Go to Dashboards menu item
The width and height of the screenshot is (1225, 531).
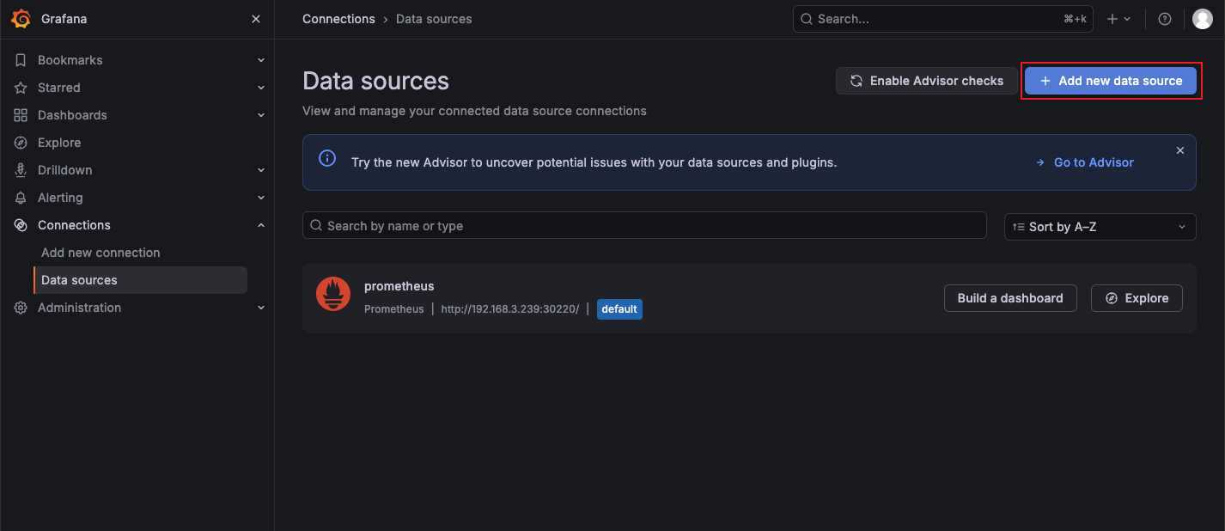tap(72, 115)
